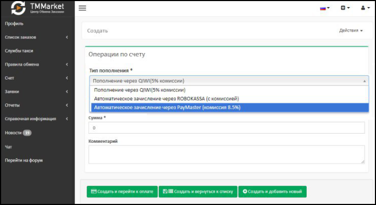Image resolution: width=376 pixels, height=205 pixels.
Task: Click the Комментарий text area
Action: tap(226, 155)
